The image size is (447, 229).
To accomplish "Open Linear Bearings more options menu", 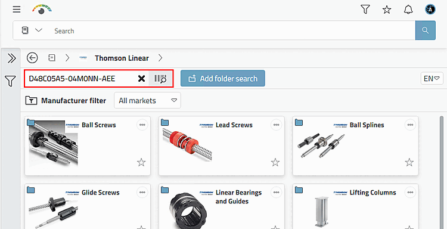I will [x=276, y=193].
